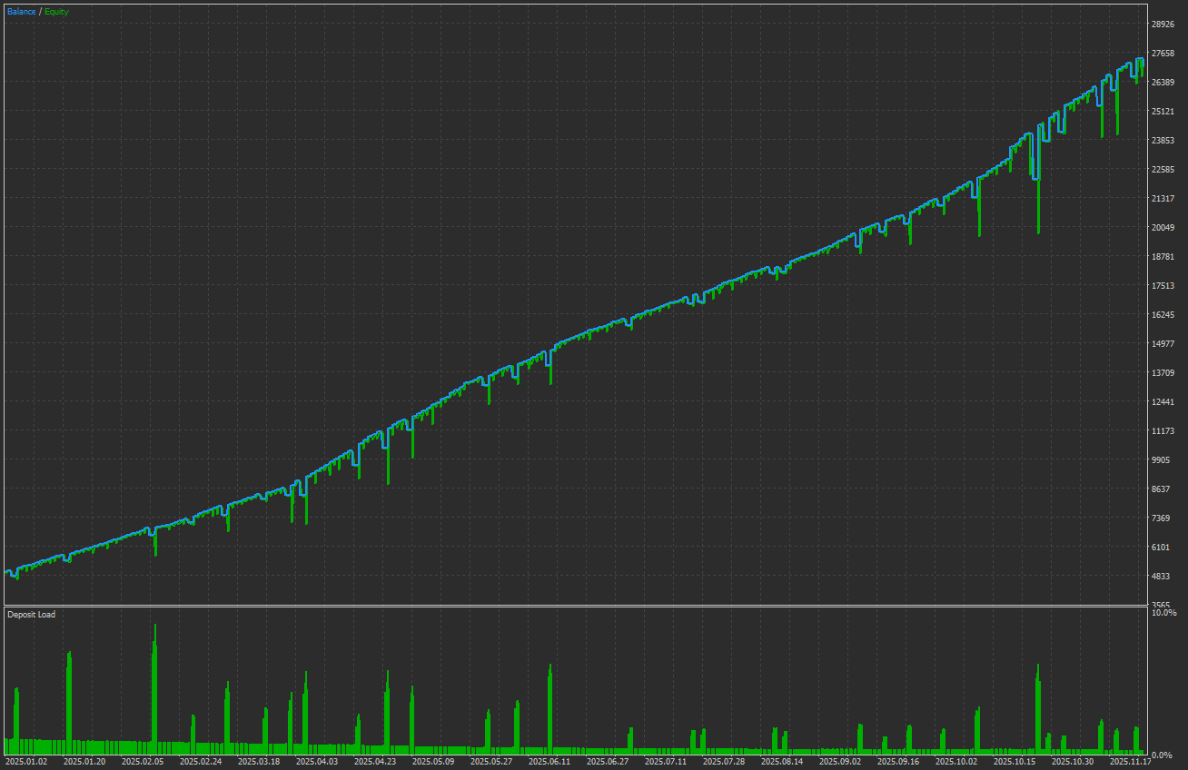Click the 2025.10.15 date on the time axis
Viewport: 1188px width, 770px height.
[x=1015, y=763]
